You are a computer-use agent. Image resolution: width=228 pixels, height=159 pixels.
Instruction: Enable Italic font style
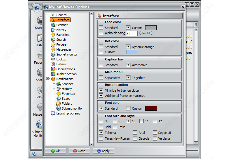115,127
